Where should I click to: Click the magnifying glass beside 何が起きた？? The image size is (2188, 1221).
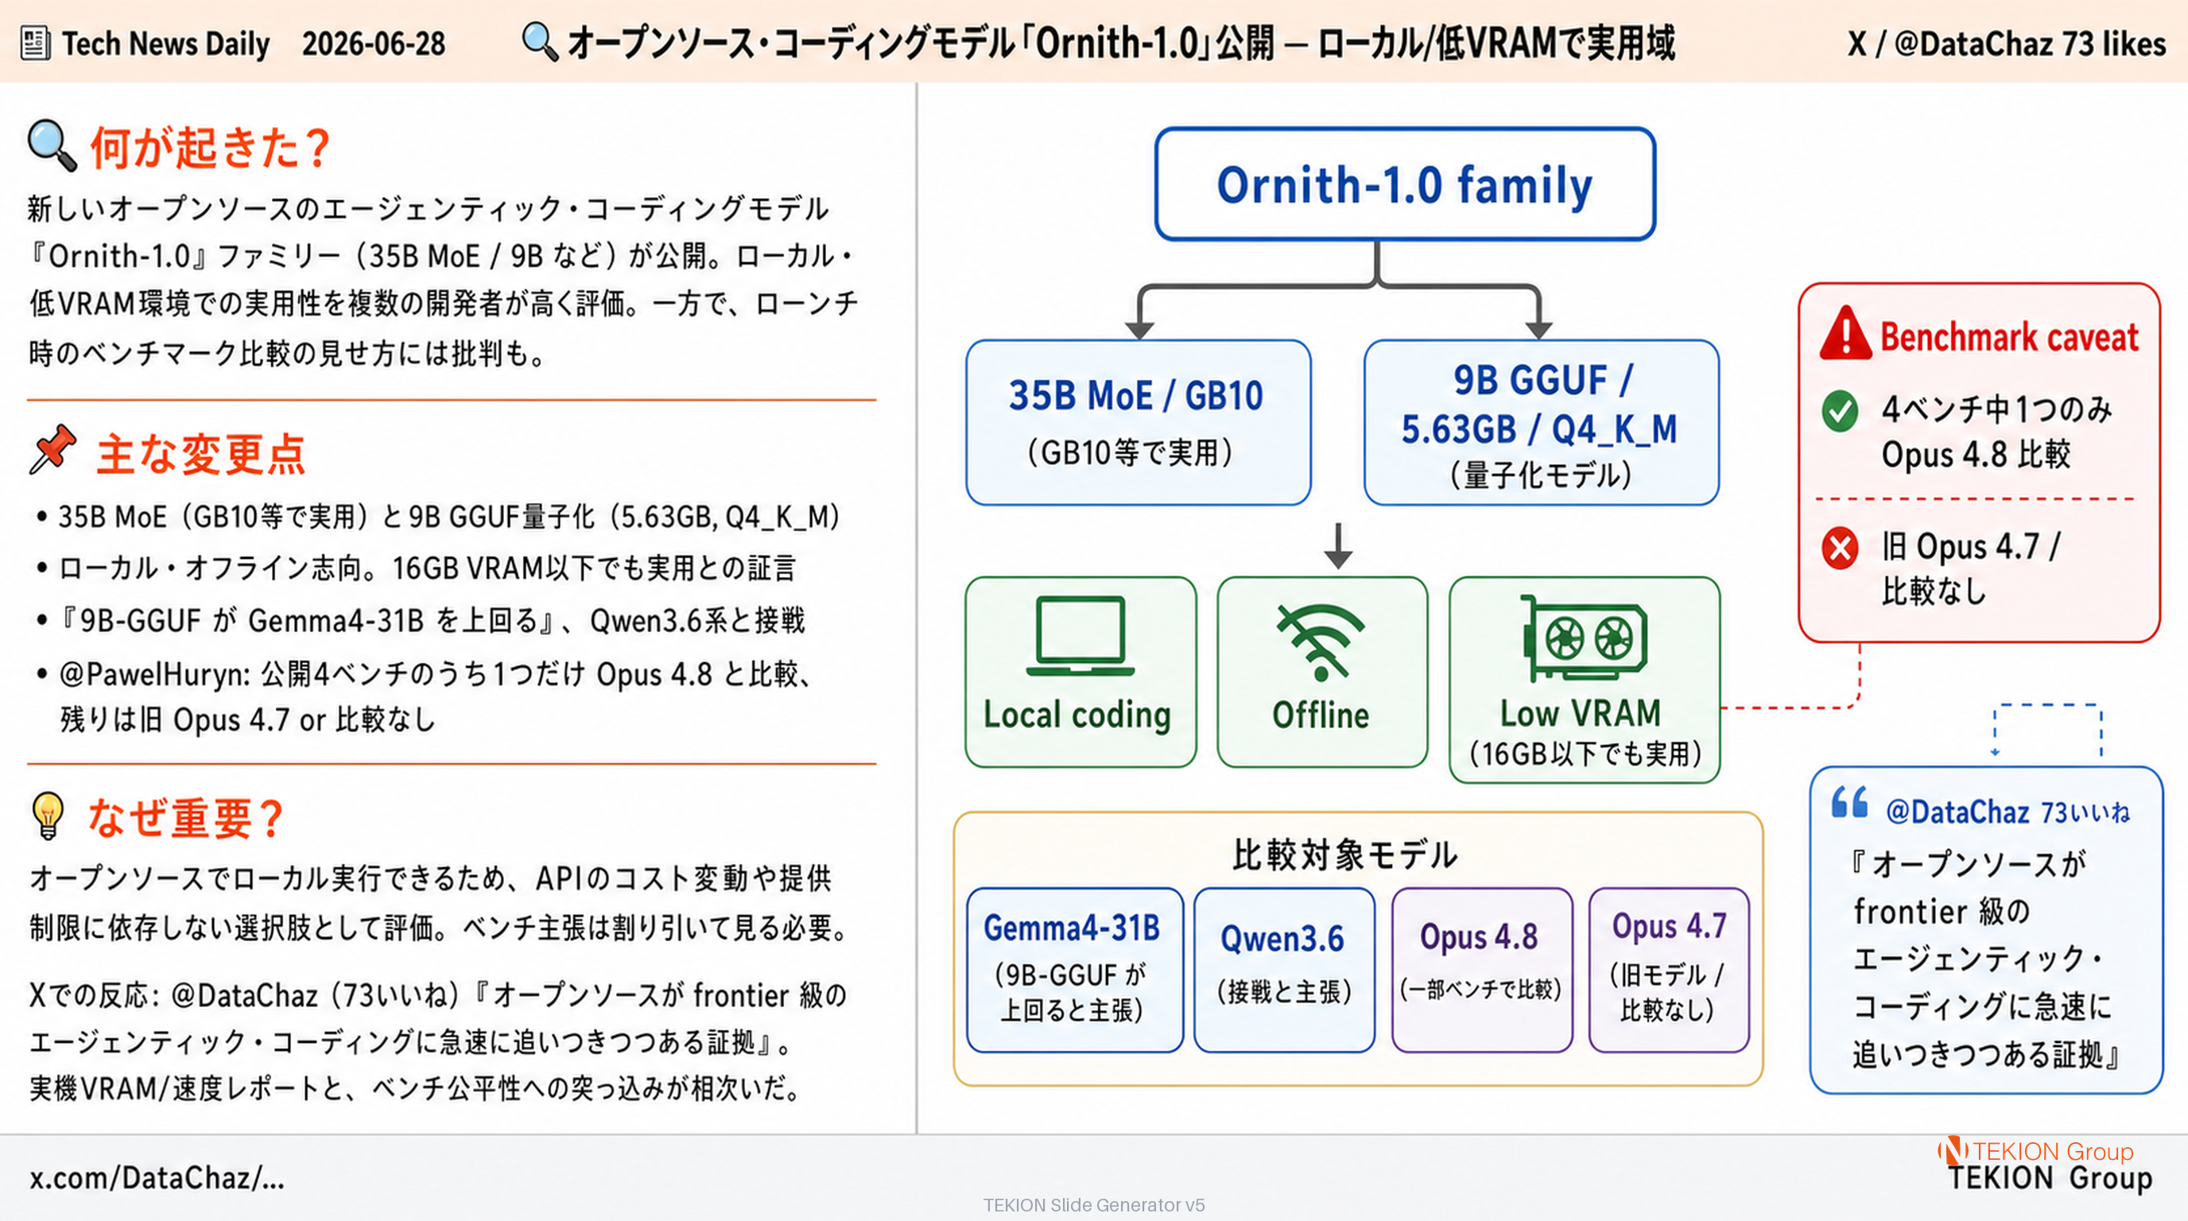coord(52,145)
